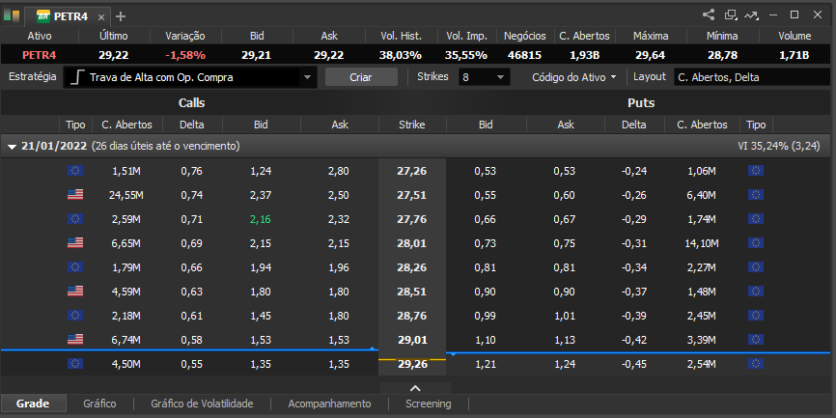This screenshot has width=836, height=418.
Task: Click the Criar button
Action: point(361,77)
